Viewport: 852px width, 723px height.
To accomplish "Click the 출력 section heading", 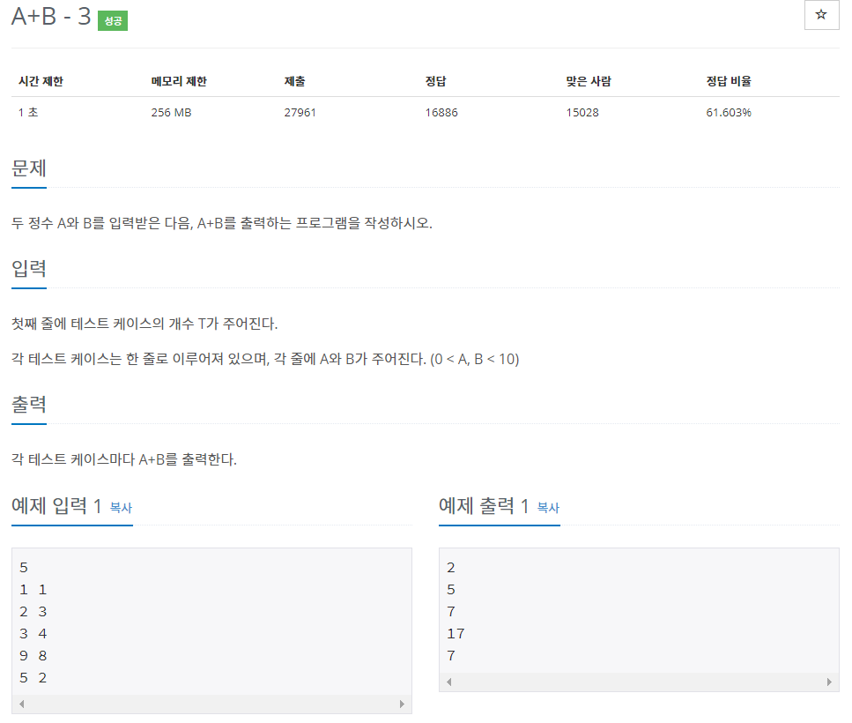I will tap(29, 405).
